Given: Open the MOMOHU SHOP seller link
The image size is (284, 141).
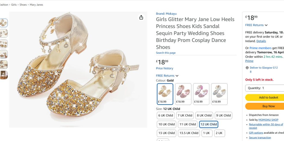Looking at the screenshot, I should coord(268,120).
